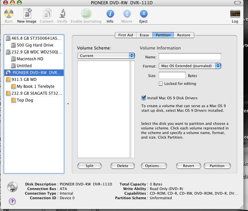
Task: Switch to the Erase tab
Action: [x=144, y=35]
